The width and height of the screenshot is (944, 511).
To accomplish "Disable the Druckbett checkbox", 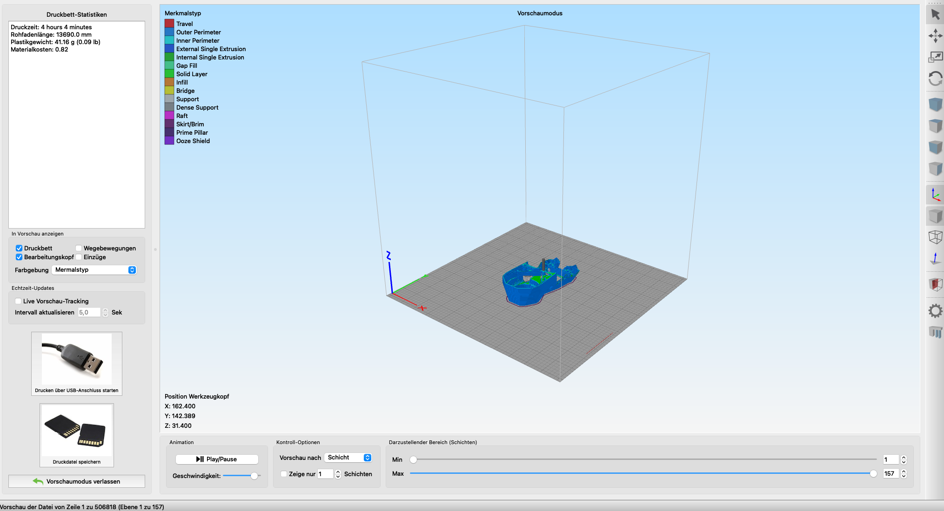I will coord(19,248).
